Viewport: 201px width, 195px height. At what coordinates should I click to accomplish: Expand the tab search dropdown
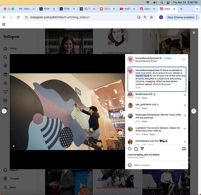coord(197,9)
